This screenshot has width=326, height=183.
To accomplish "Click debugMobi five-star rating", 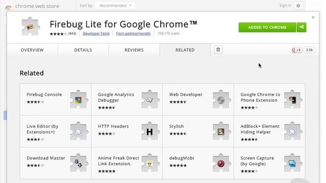I will point(178,166).
